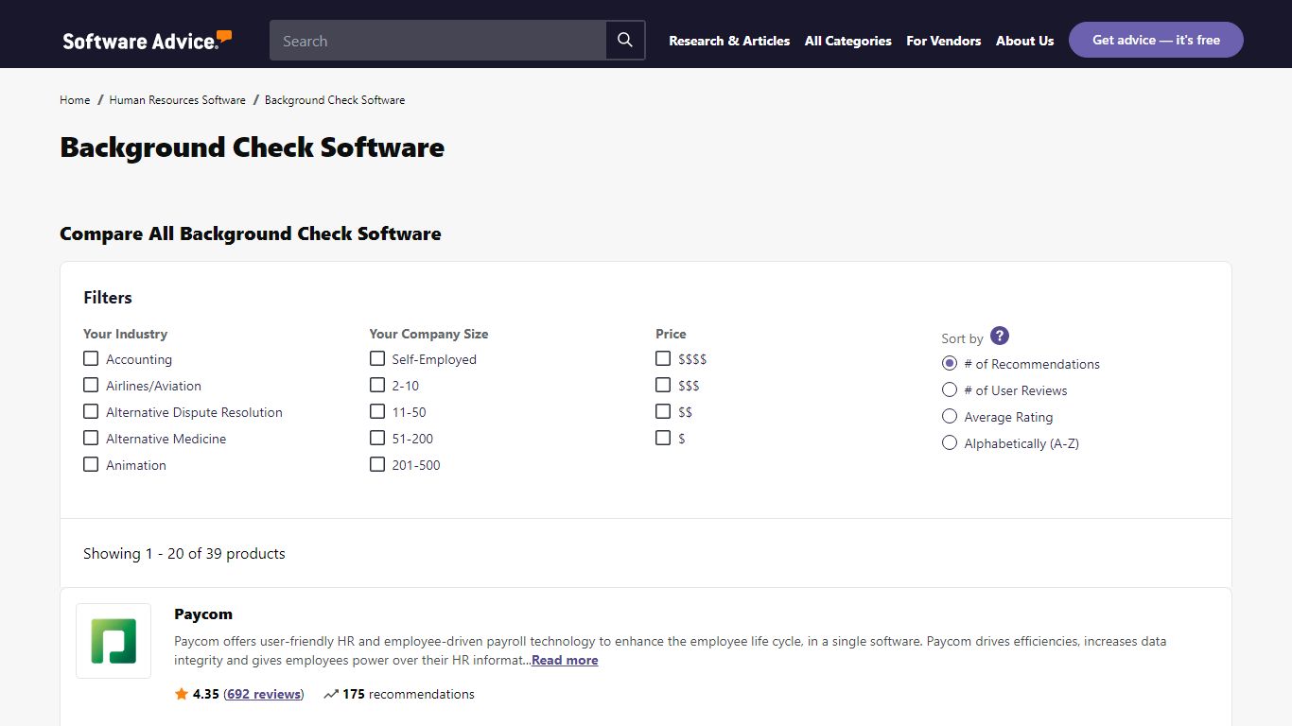Select sort by # of Recommendations
1292x726 pixels.
coord(950,363)
